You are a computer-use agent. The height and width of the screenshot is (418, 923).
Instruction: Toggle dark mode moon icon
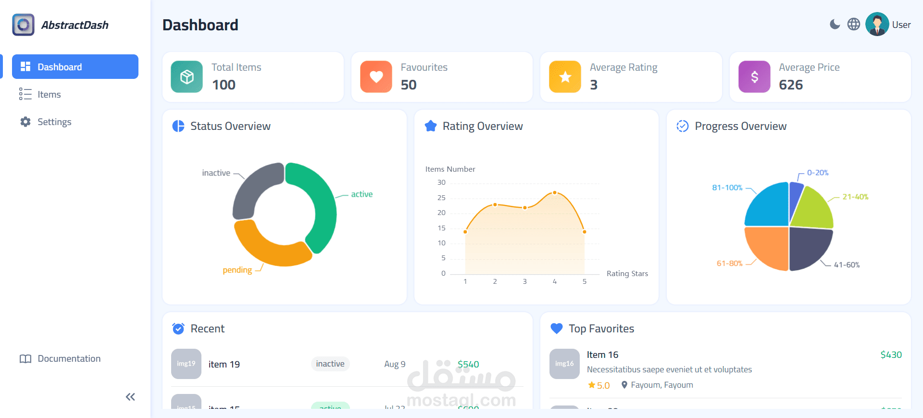pos(835,24)
